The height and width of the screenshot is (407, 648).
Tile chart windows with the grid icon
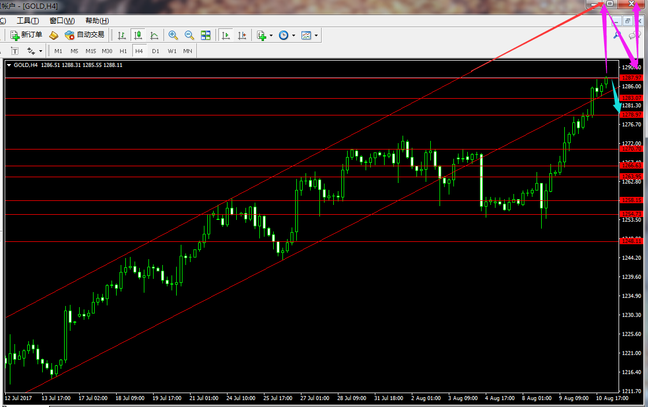(206, 36)
